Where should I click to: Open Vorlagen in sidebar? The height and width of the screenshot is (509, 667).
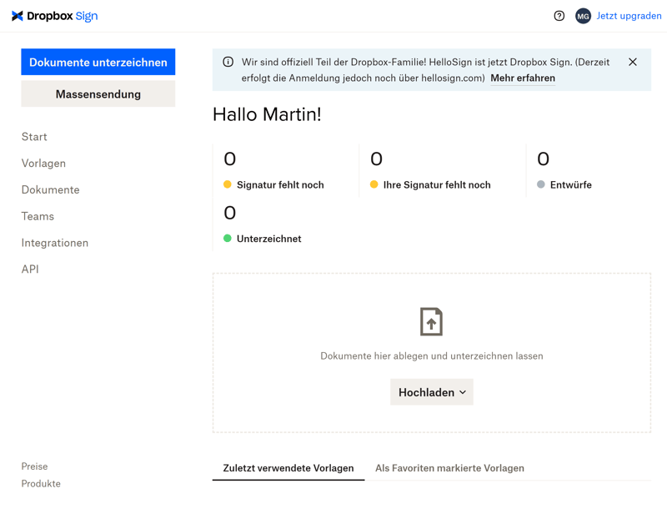[x=43, y=164]
